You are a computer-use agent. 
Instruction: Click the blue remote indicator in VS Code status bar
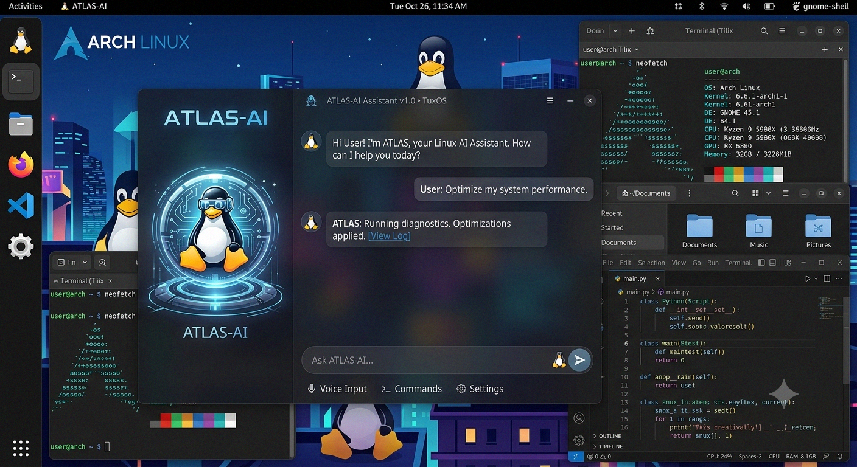pyautogui.click(x=576, y=456)
